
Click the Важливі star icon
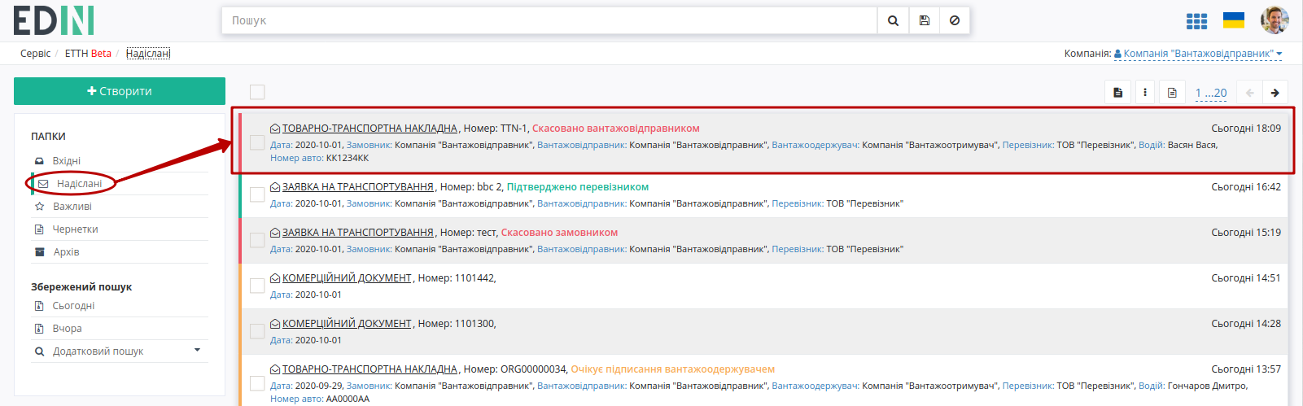(39, 207)
